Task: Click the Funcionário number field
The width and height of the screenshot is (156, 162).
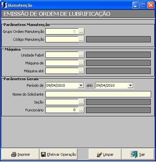Action: pos(62,110)
